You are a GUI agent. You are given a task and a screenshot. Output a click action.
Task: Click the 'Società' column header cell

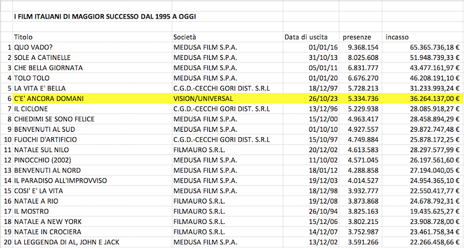pyautogui.click(x=227, y=37)
